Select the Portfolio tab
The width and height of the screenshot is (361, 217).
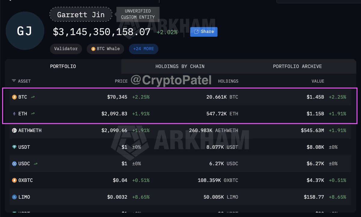pyautogui.click(x=63, y=66)
